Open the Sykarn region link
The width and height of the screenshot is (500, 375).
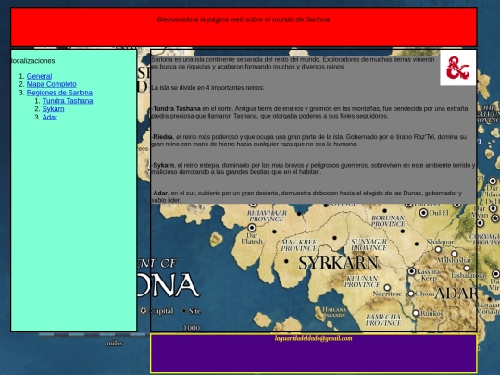pyautogui.click(x=54, y=109)
